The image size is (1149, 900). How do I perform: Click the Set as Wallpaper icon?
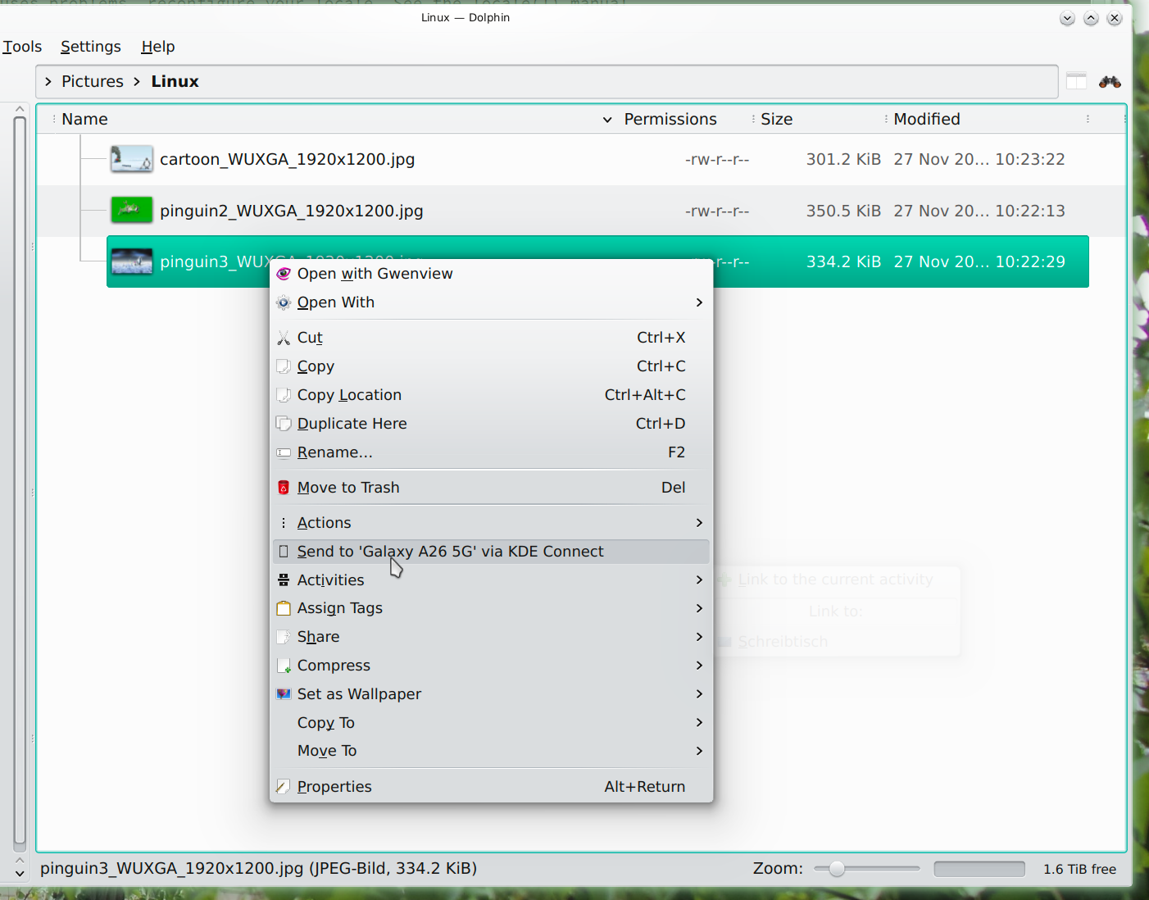click(x=284, y=694)
